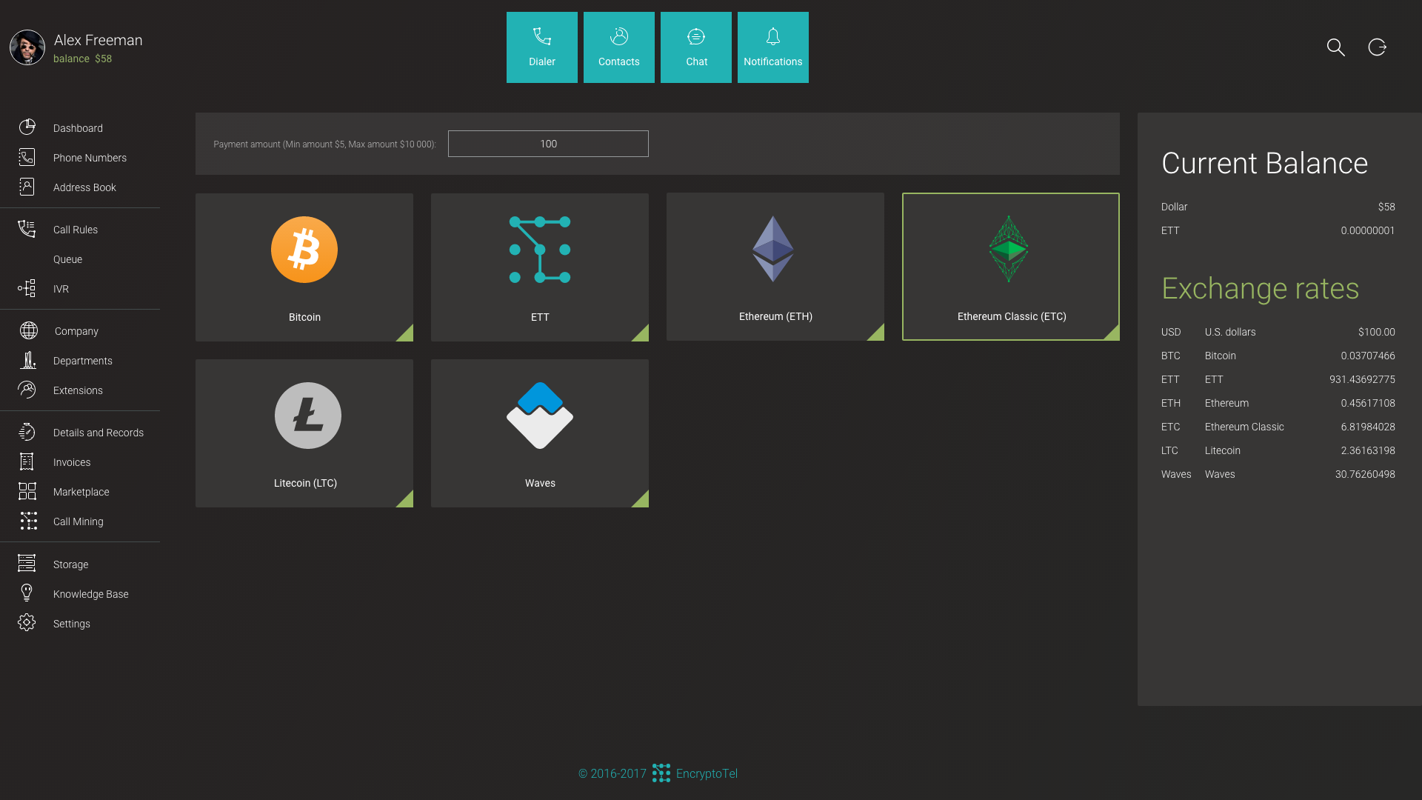Image resolution: width=1422 pixels, height=800 pixels.
Task: Open IVR menu label
Action: [61, 289]
